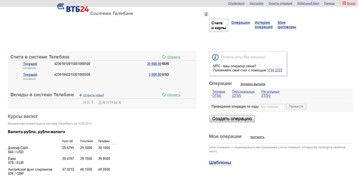
Task: Click GBP selling rate 48.0500
Action: pos(104,169)
